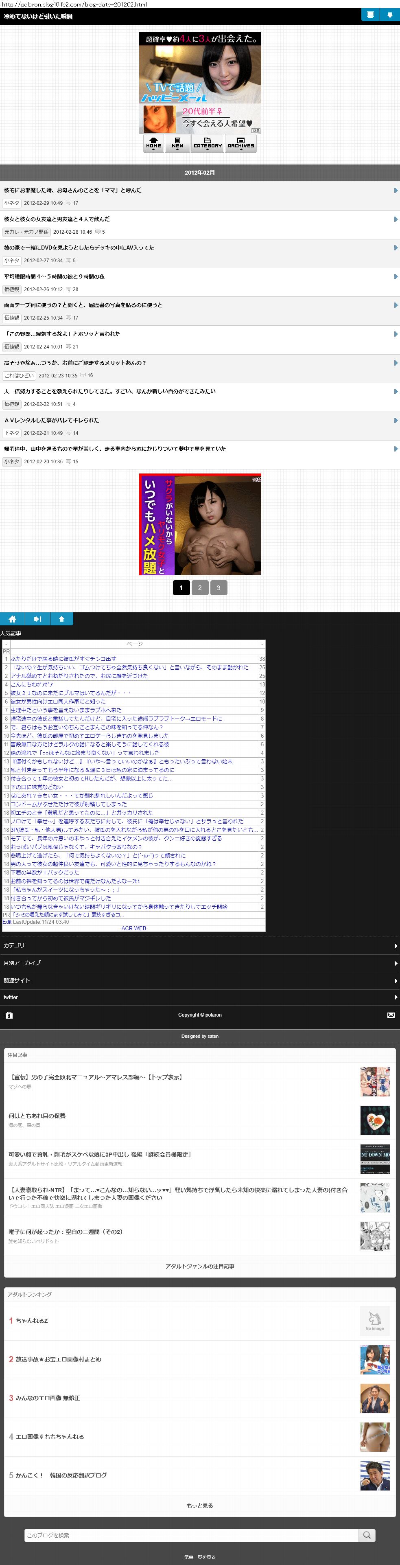Expand the 月別アーカイブ section
This screenshot has width=400, height=1565.
click(200, 963)
